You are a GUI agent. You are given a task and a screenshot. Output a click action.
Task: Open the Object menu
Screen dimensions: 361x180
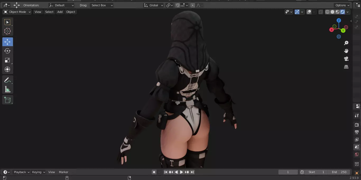[x=71, y=12]
